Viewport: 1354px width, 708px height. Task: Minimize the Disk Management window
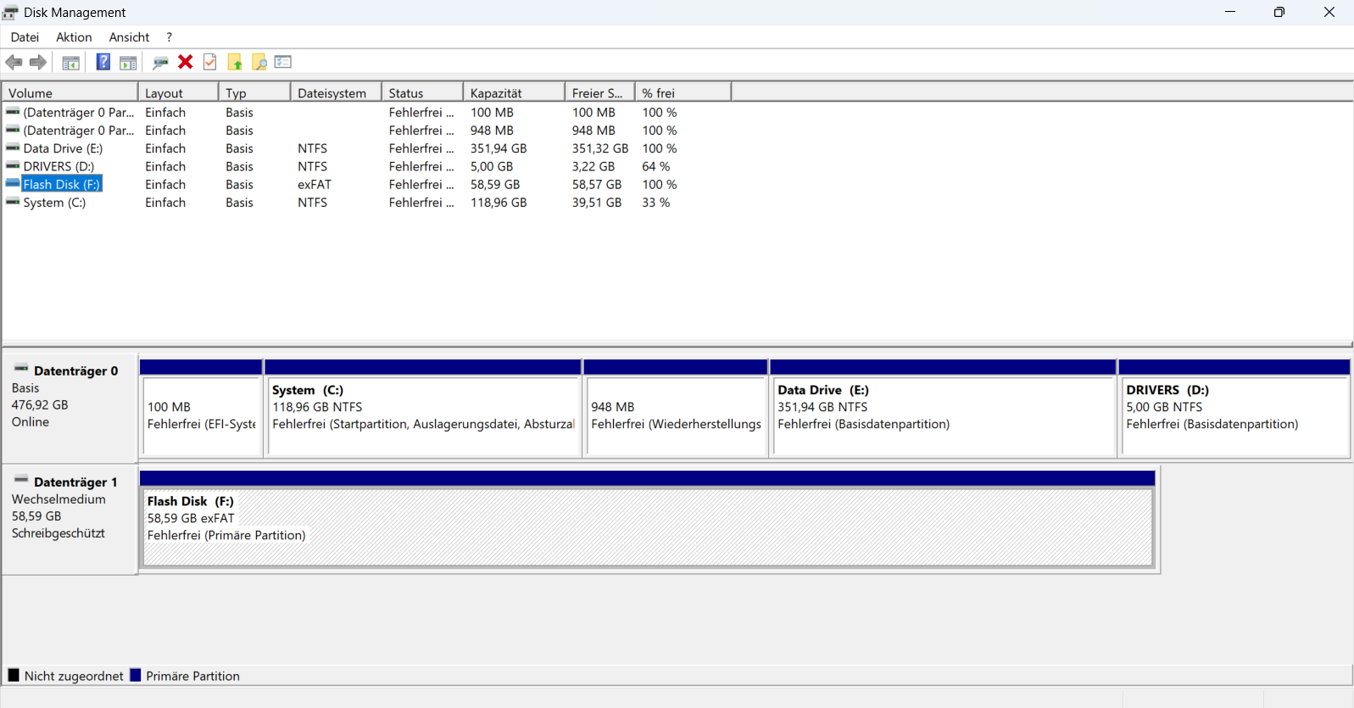click(x=1230, y=12)
